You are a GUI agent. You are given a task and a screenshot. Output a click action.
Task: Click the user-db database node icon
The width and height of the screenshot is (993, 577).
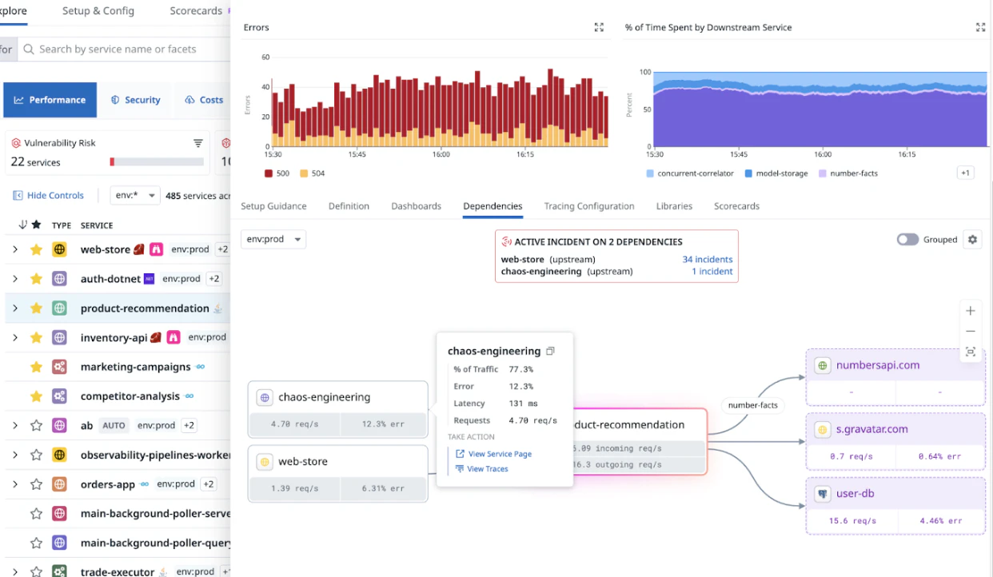tap(822, 494)
